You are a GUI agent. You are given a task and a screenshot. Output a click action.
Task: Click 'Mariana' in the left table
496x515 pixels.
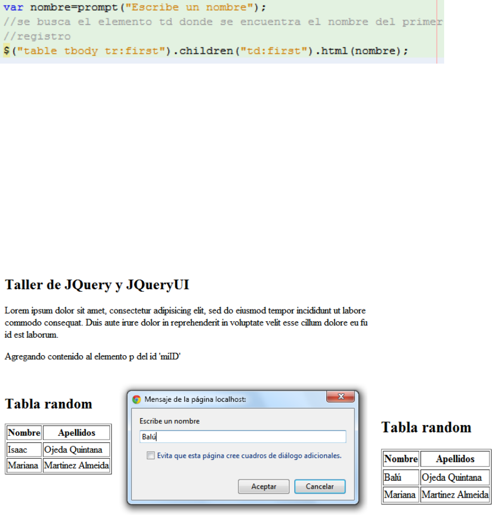[x=24, y=465]
